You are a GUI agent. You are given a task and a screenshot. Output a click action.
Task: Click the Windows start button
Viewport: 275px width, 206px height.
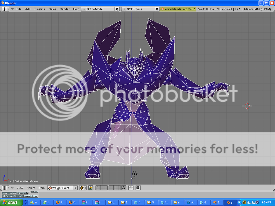[9, 203]
